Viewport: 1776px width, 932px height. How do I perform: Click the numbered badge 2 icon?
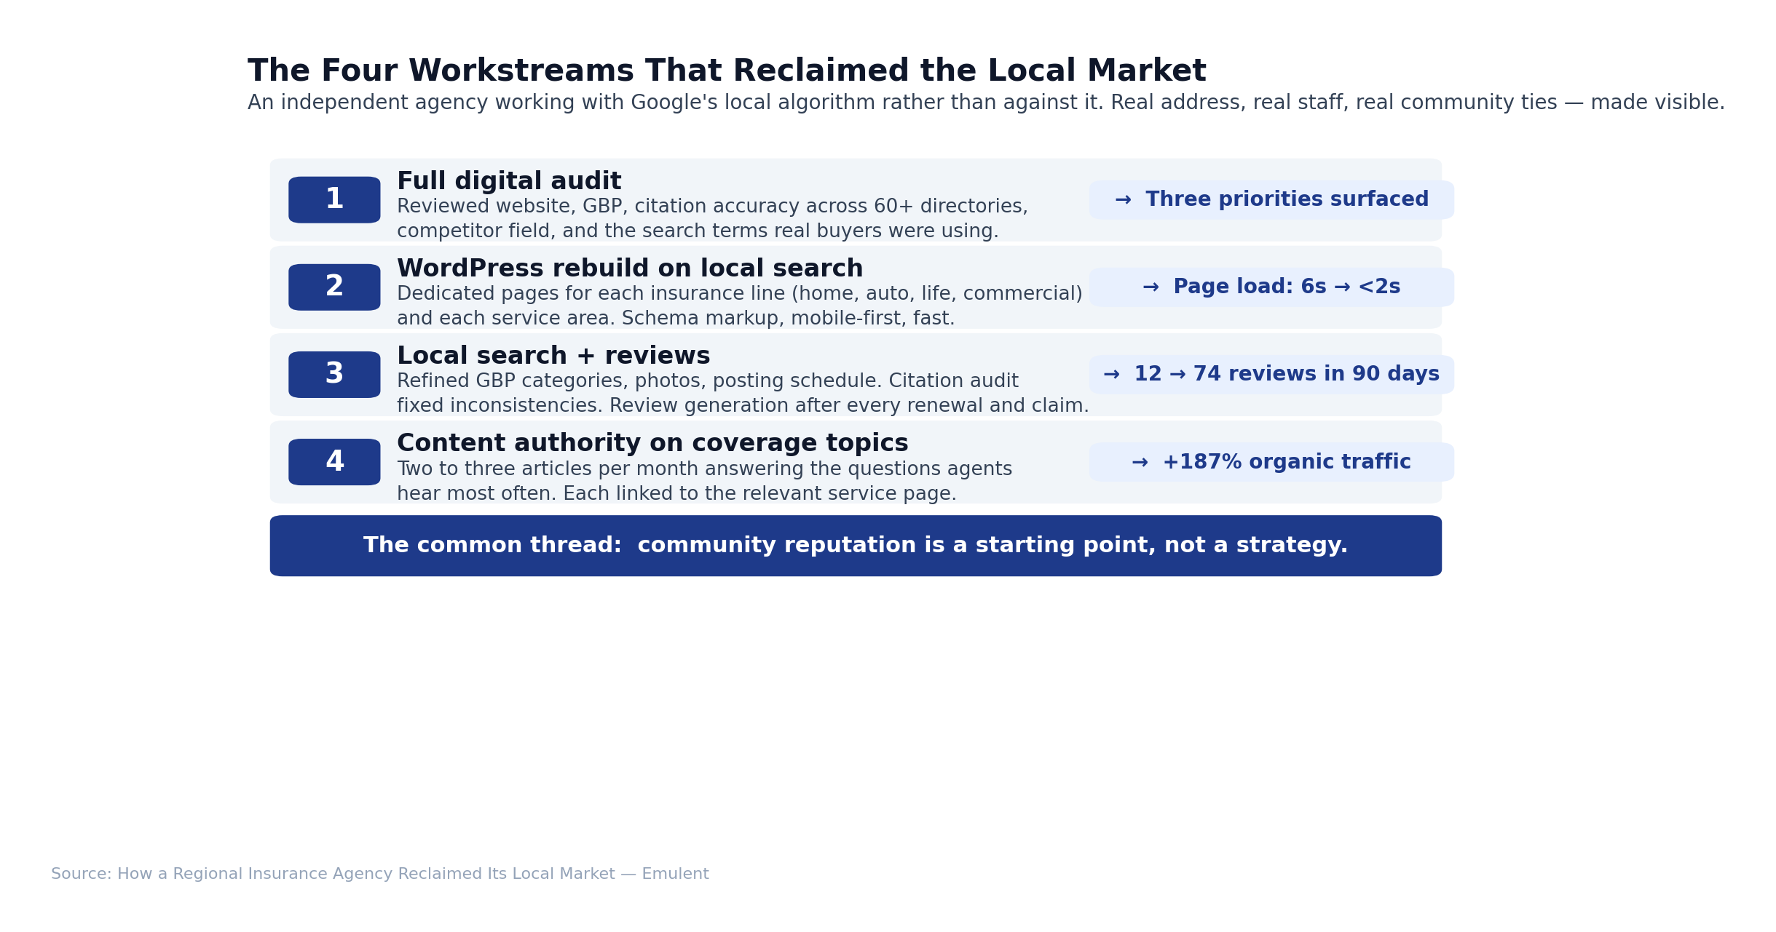click(x=334, y=287)
